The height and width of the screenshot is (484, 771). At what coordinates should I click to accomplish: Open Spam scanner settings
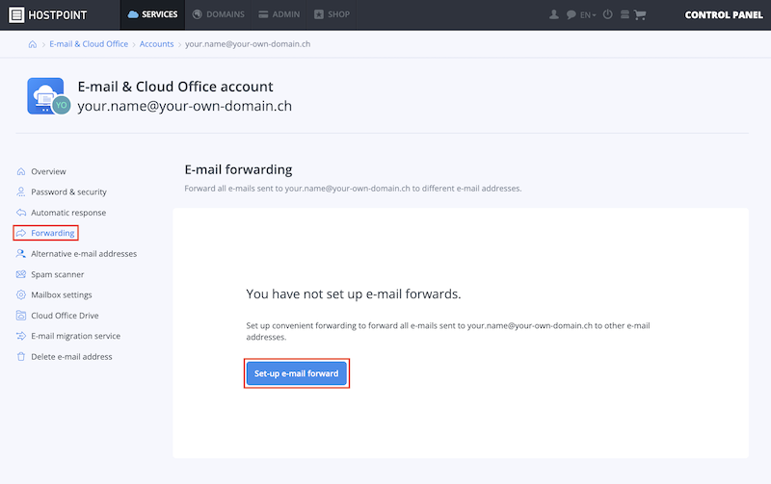click(58, 274)
